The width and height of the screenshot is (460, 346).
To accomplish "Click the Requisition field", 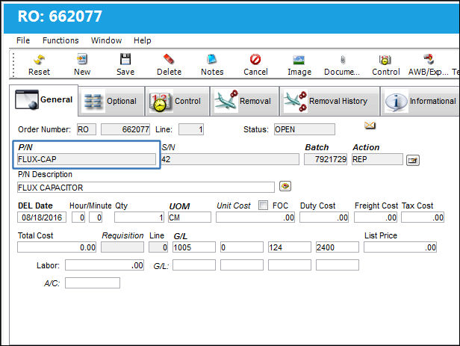I will coord(122,247).
